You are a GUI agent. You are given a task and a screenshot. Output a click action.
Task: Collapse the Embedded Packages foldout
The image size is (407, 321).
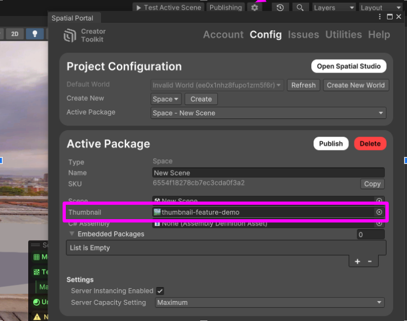(72, 234)
